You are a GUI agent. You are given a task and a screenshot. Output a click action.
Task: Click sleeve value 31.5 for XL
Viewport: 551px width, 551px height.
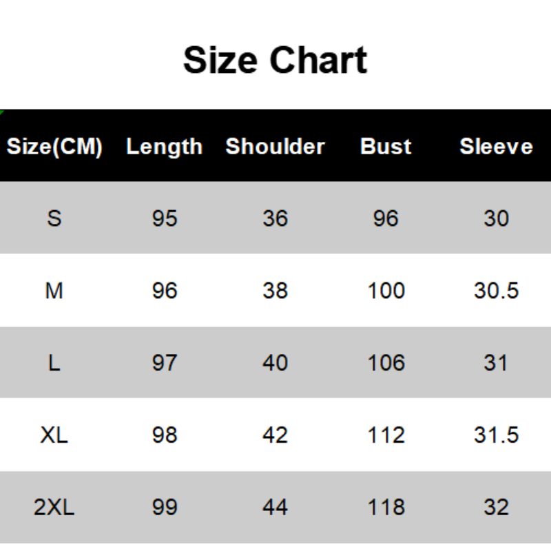click(x=496, y=435)
